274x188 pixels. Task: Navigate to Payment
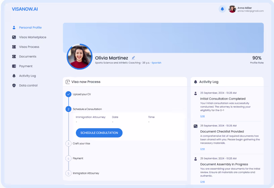(x=26, y=66)
